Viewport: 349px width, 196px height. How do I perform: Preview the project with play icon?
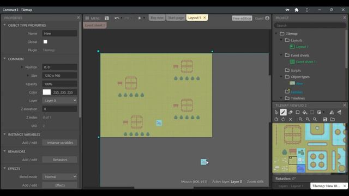140,18
